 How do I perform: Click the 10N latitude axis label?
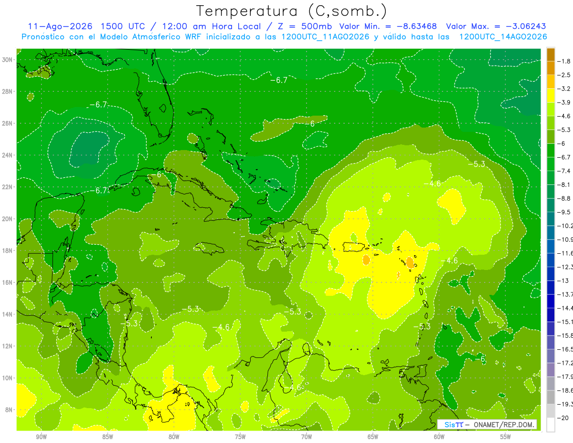point(7,378)
